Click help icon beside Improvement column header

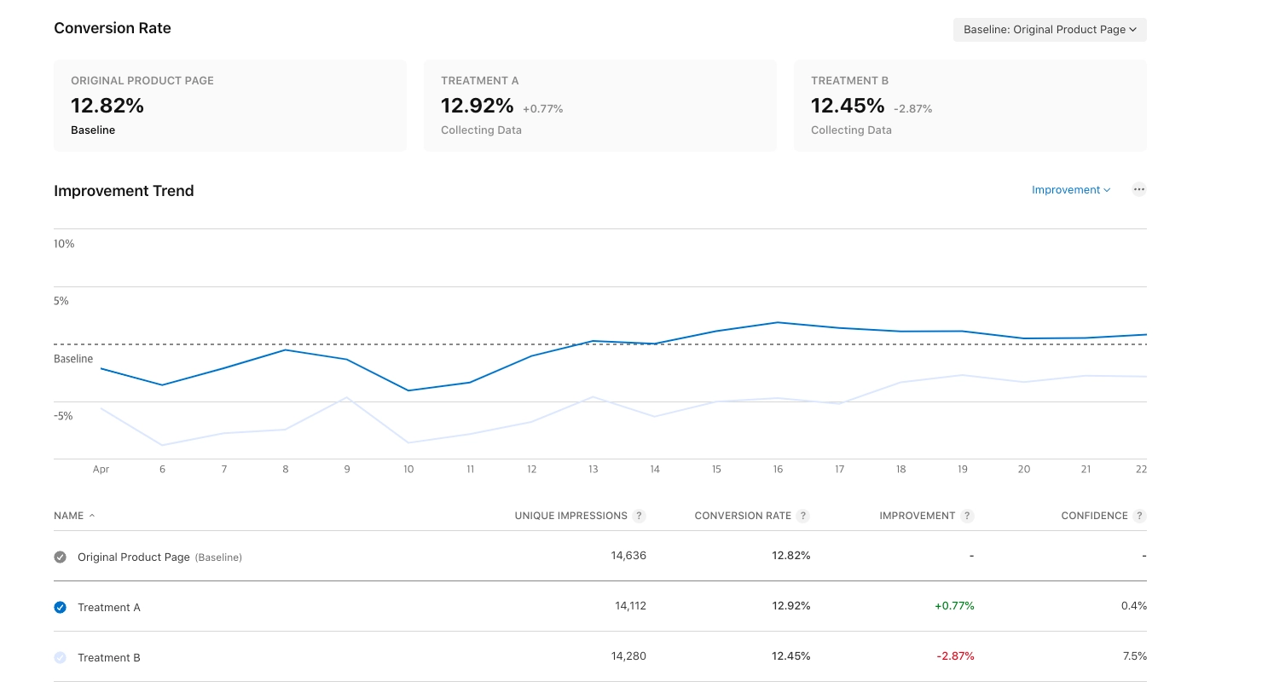pyautogui.click(x=967, y=516)
